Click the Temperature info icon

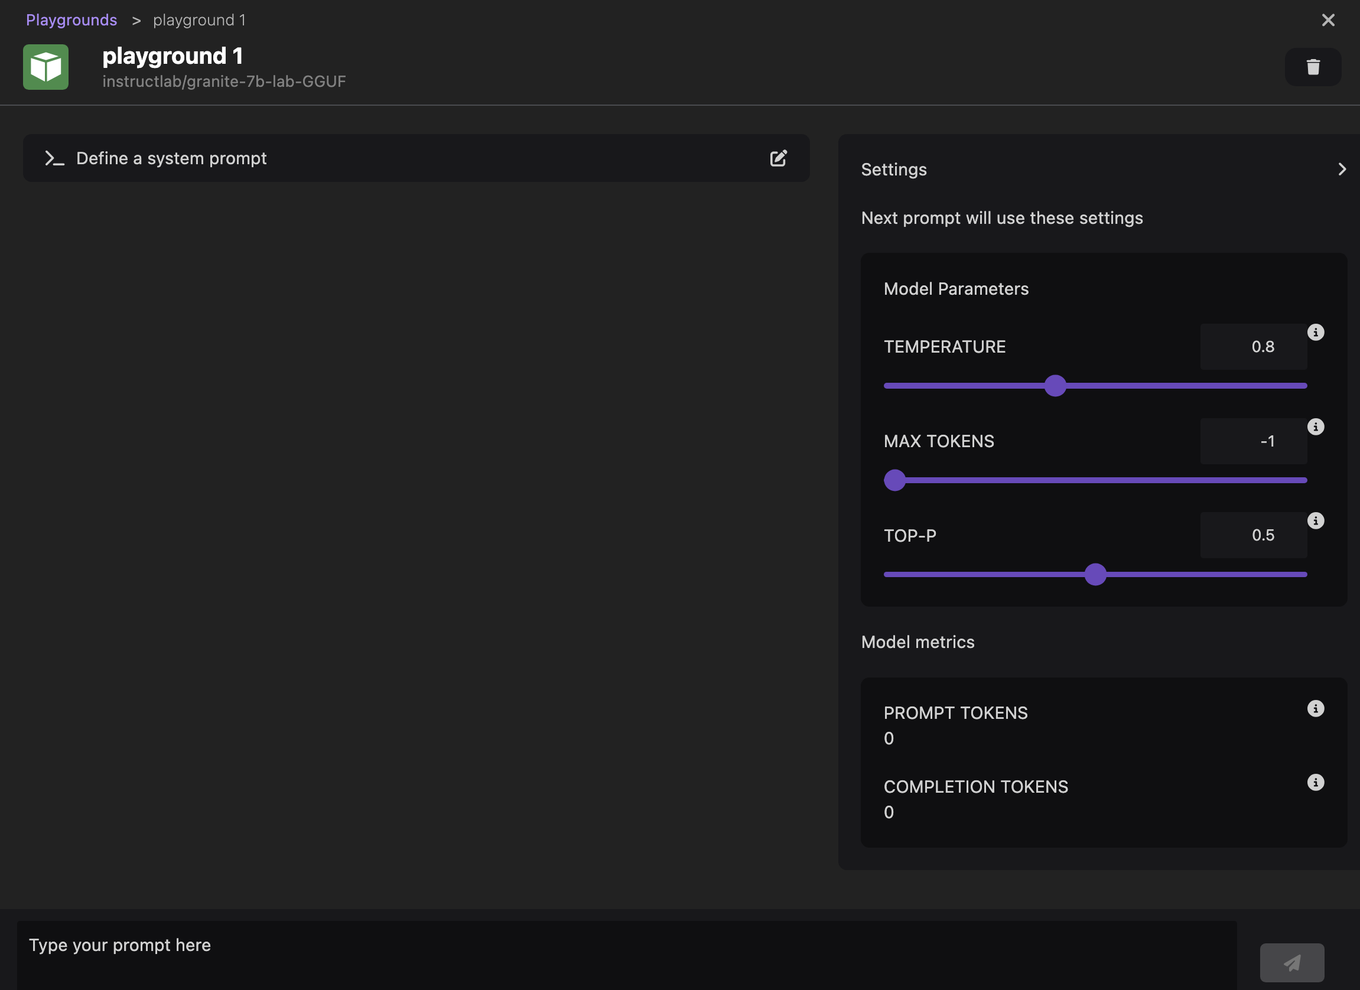(1316, 332)
